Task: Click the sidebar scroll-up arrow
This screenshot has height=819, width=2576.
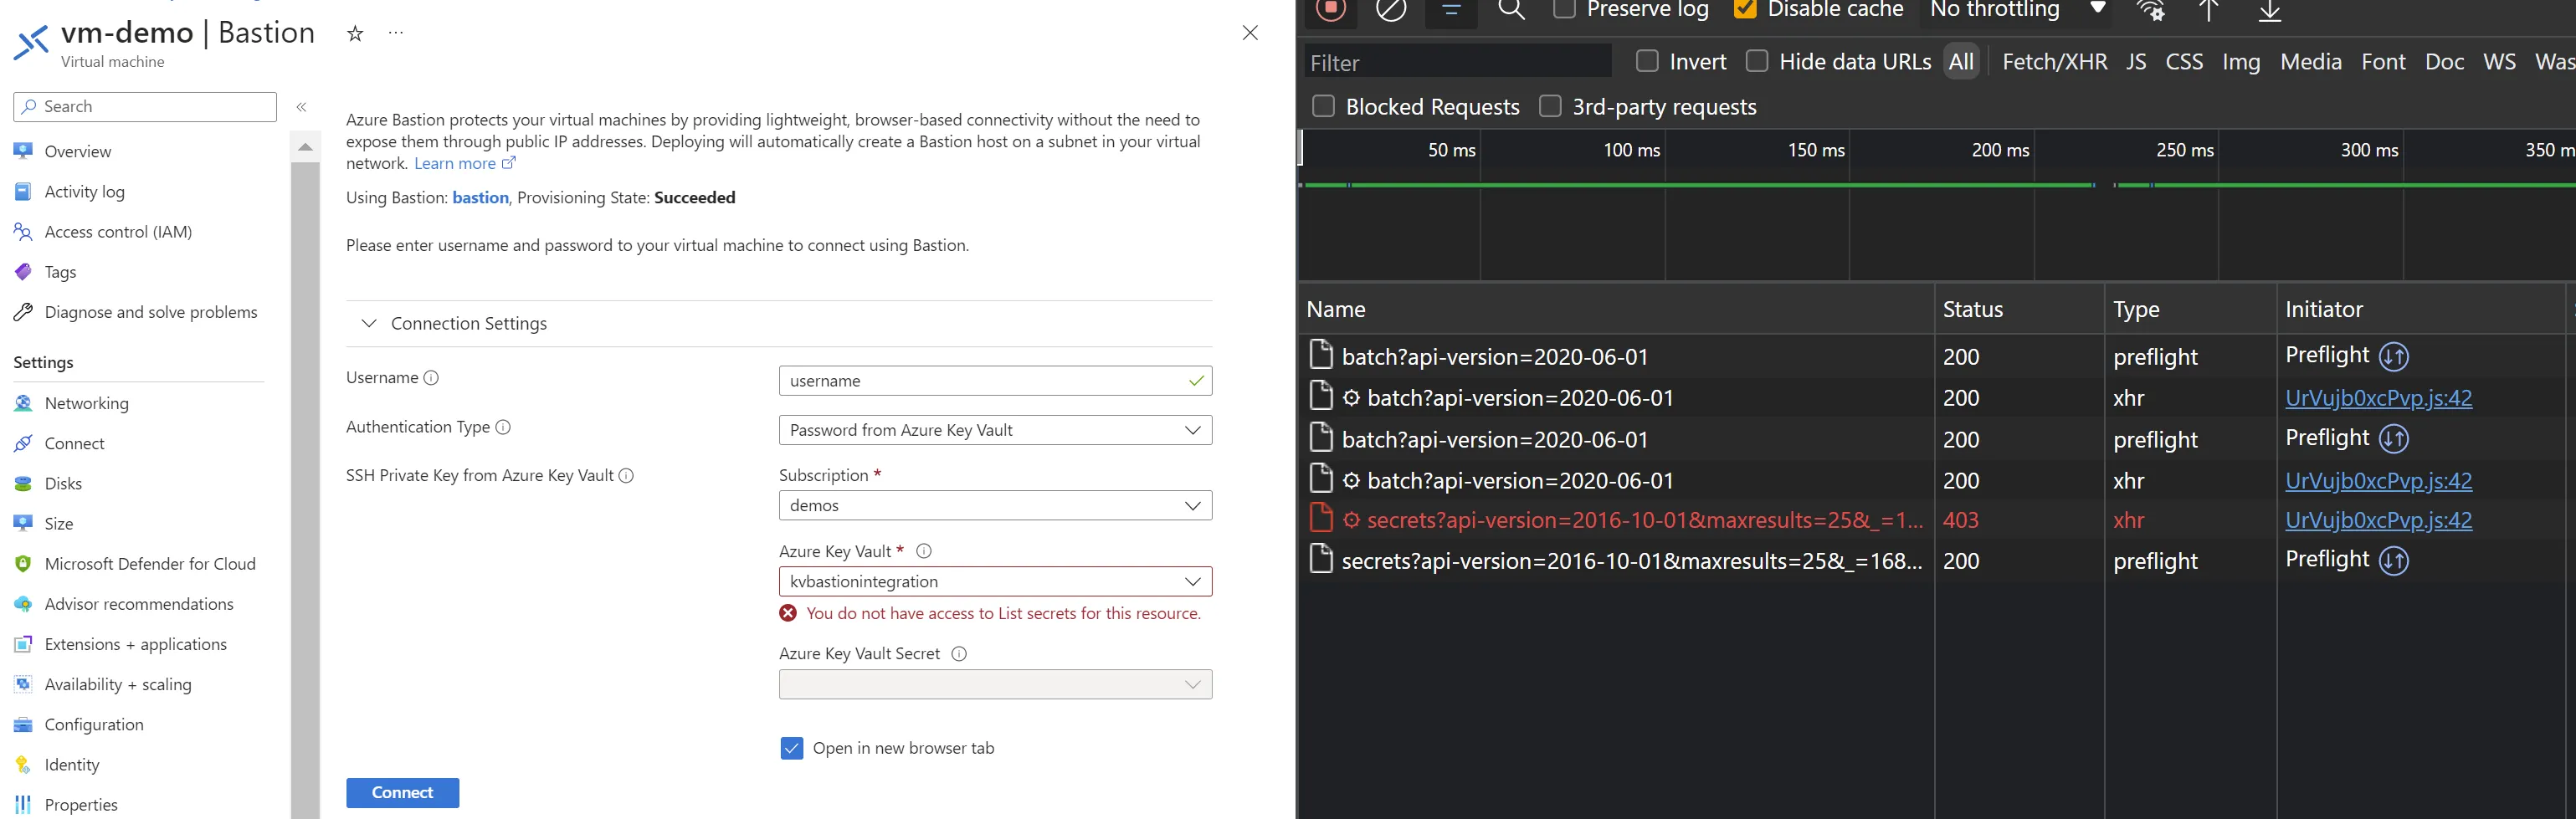Action: (x=305, y=147)
